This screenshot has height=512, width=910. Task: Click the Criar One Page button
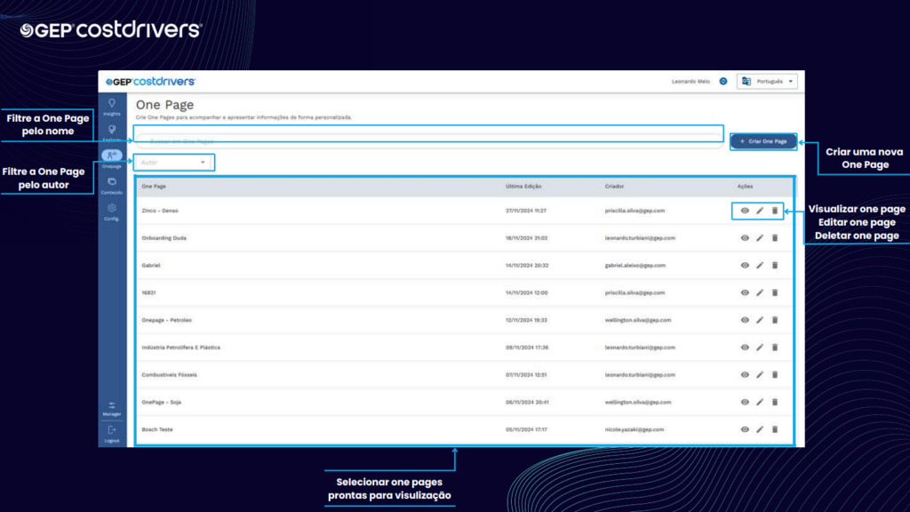pyautogui.click(x=763, y=141)
